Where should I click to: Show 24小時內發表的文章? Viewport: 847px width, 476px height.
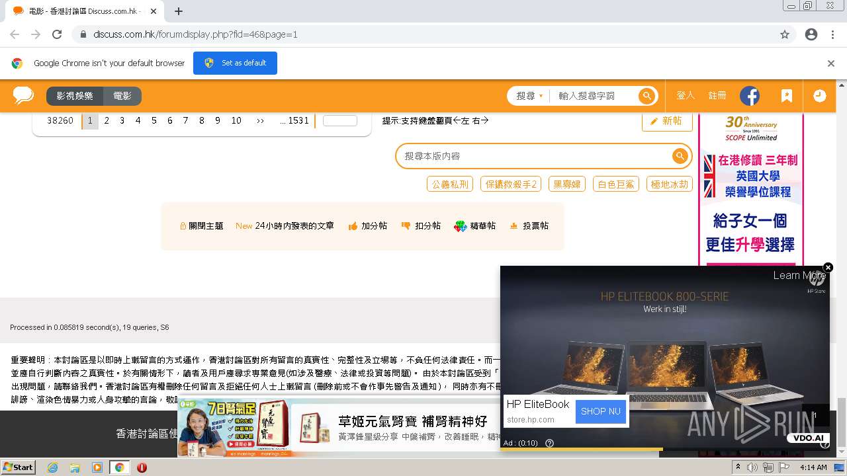coord(285,226)
